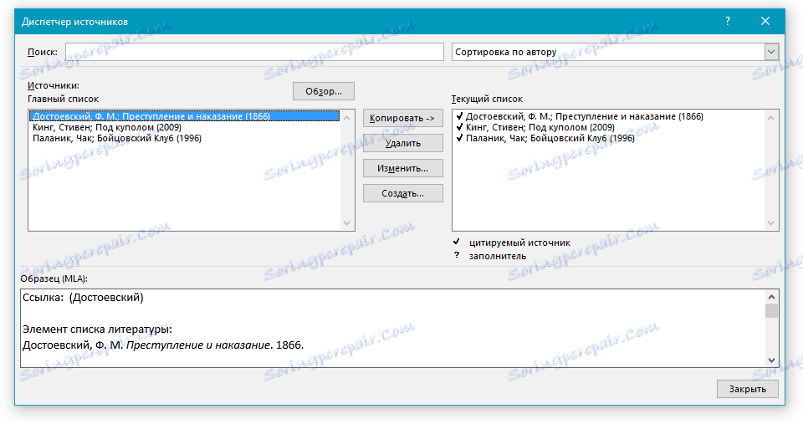
Task: Click the Текущий список label
Action: 487,99
